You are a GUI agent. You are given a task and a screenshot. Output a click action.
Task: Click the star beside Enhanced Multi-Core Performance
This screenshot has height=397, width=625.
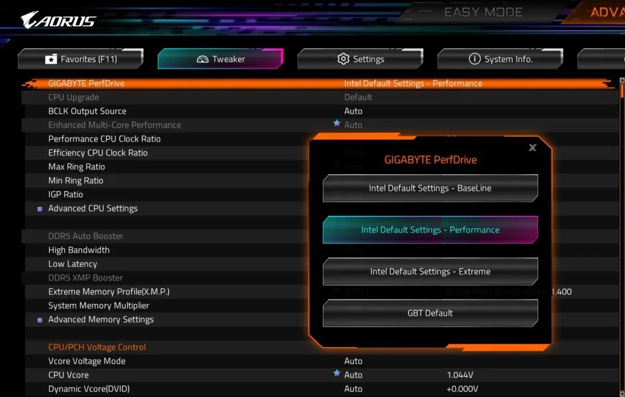[337, 124]
